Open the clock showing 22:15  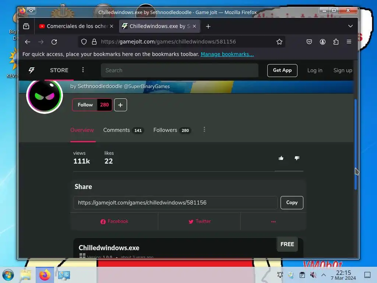pos(343,275)
